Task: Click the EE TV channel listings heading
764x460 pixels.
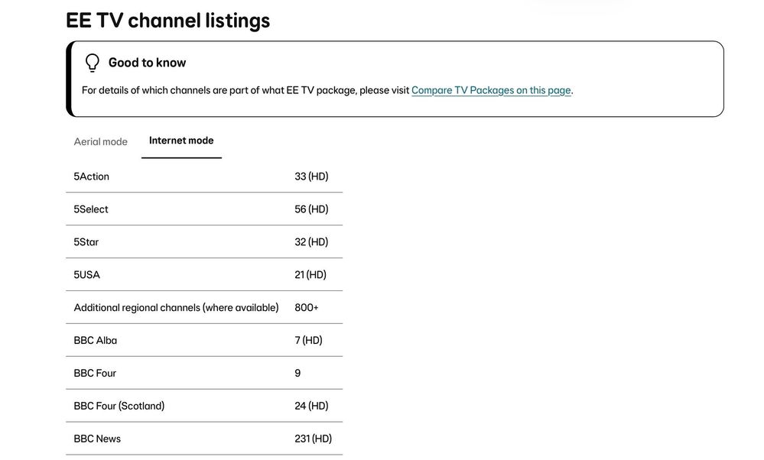Action: [168, 21]
